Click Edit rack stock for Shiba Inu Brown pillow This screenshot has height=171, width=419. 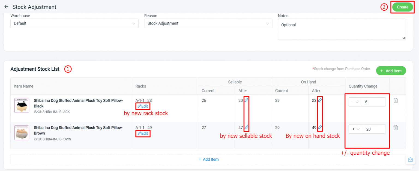click(x=143, y=133)
